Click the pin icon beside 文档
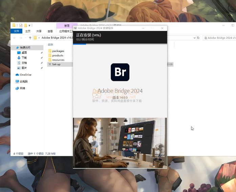This screenshot has height=192, width=236. tap(42, 63)
